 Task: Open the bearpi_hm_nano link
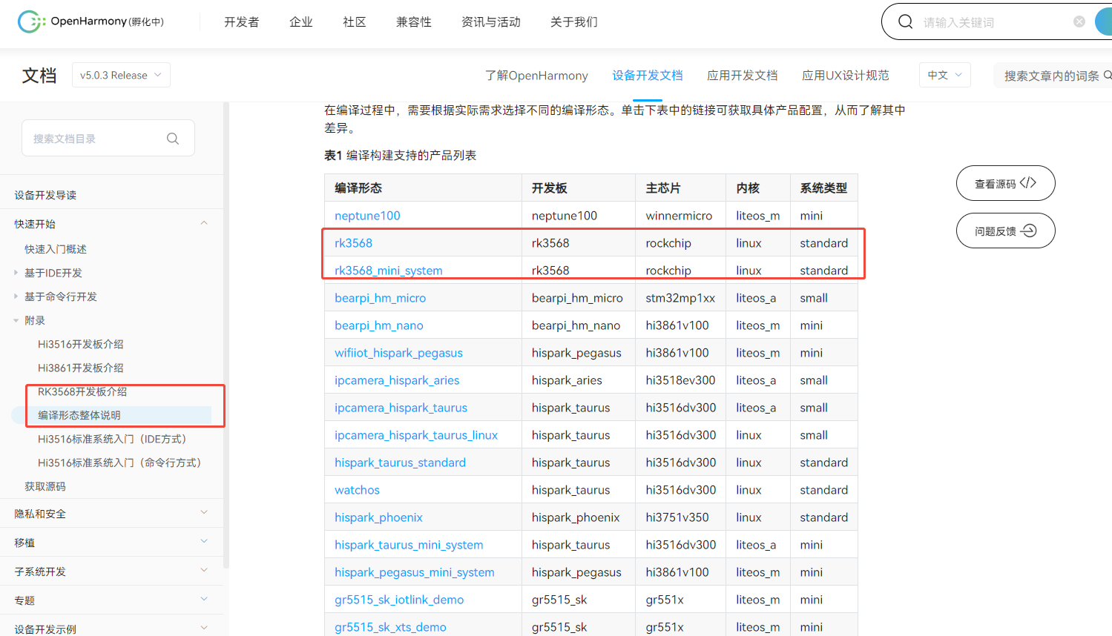point(379,325)
